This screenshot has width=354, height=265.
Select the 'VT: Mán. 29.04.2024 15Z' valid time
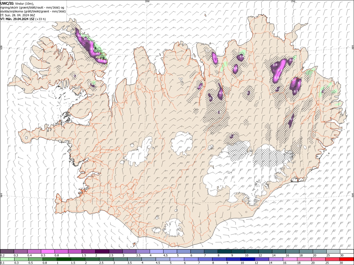pyautogui.click(x=17, y=19)
